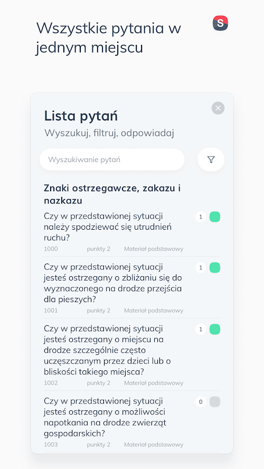Image resolution: width=264 pixels, height=469 pixels.
Task: Click question ID 1000 label
Action: 51,249
